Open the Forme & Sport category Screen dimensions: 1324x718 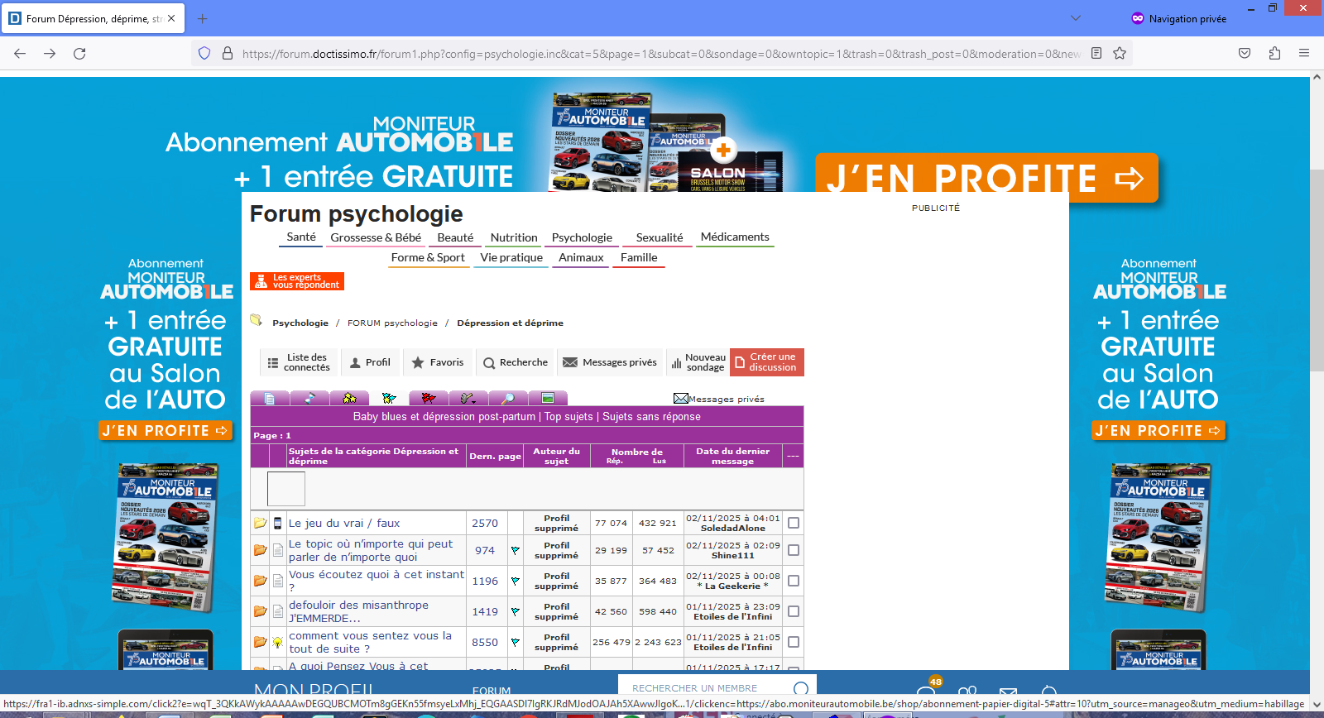coord(428,257)
